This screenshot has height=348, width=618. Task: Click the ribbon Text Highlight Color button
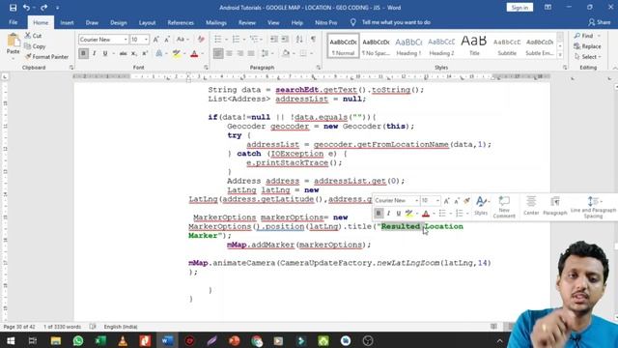coord(177,53)
